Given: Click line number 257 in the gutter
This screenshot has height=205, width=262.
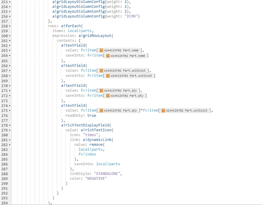Looking at the screenshot, I should pos(5,21).
